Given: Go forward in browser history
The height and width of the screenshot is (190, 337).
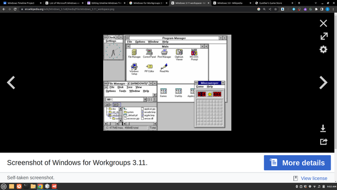Looking at the screenshot, I should point(9,9).
